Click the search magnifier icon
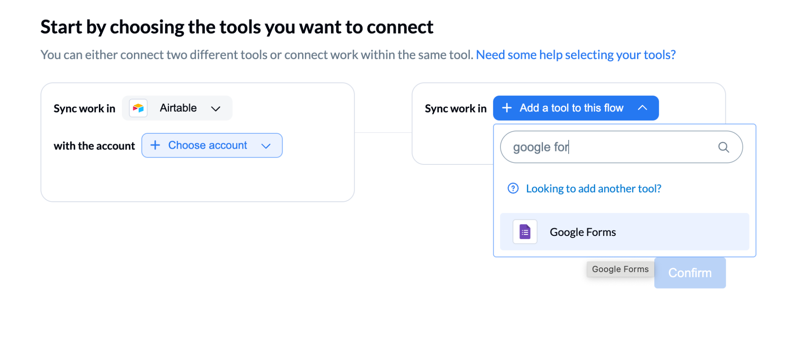 click(723, 147)
